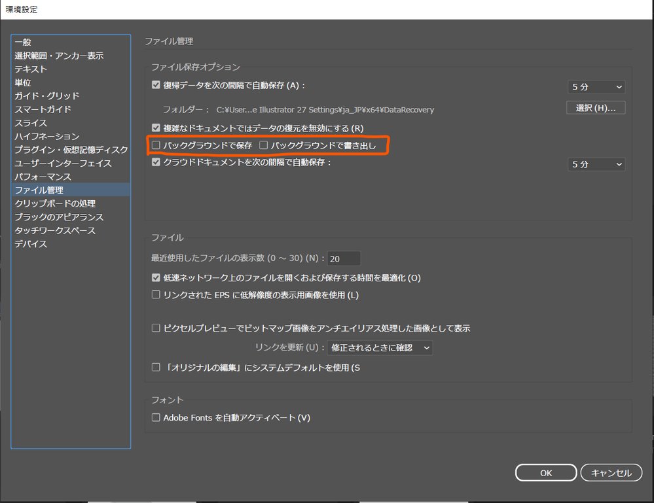Enable Adobe Fonts を自動アクティベート
Screen dimensions: 654x503
155,417
